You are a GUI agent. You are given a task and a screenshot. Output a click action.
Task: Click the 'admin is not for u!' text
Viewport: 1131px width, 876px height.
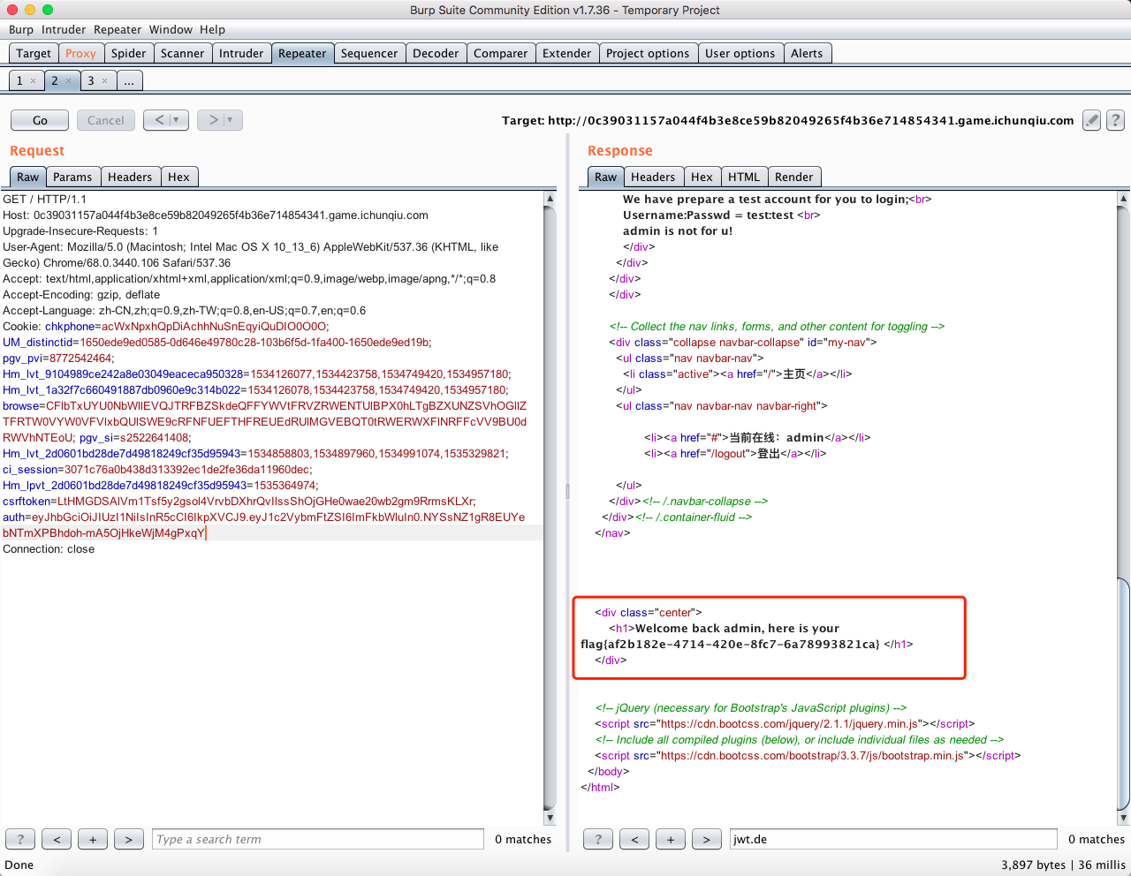point(678,231)
